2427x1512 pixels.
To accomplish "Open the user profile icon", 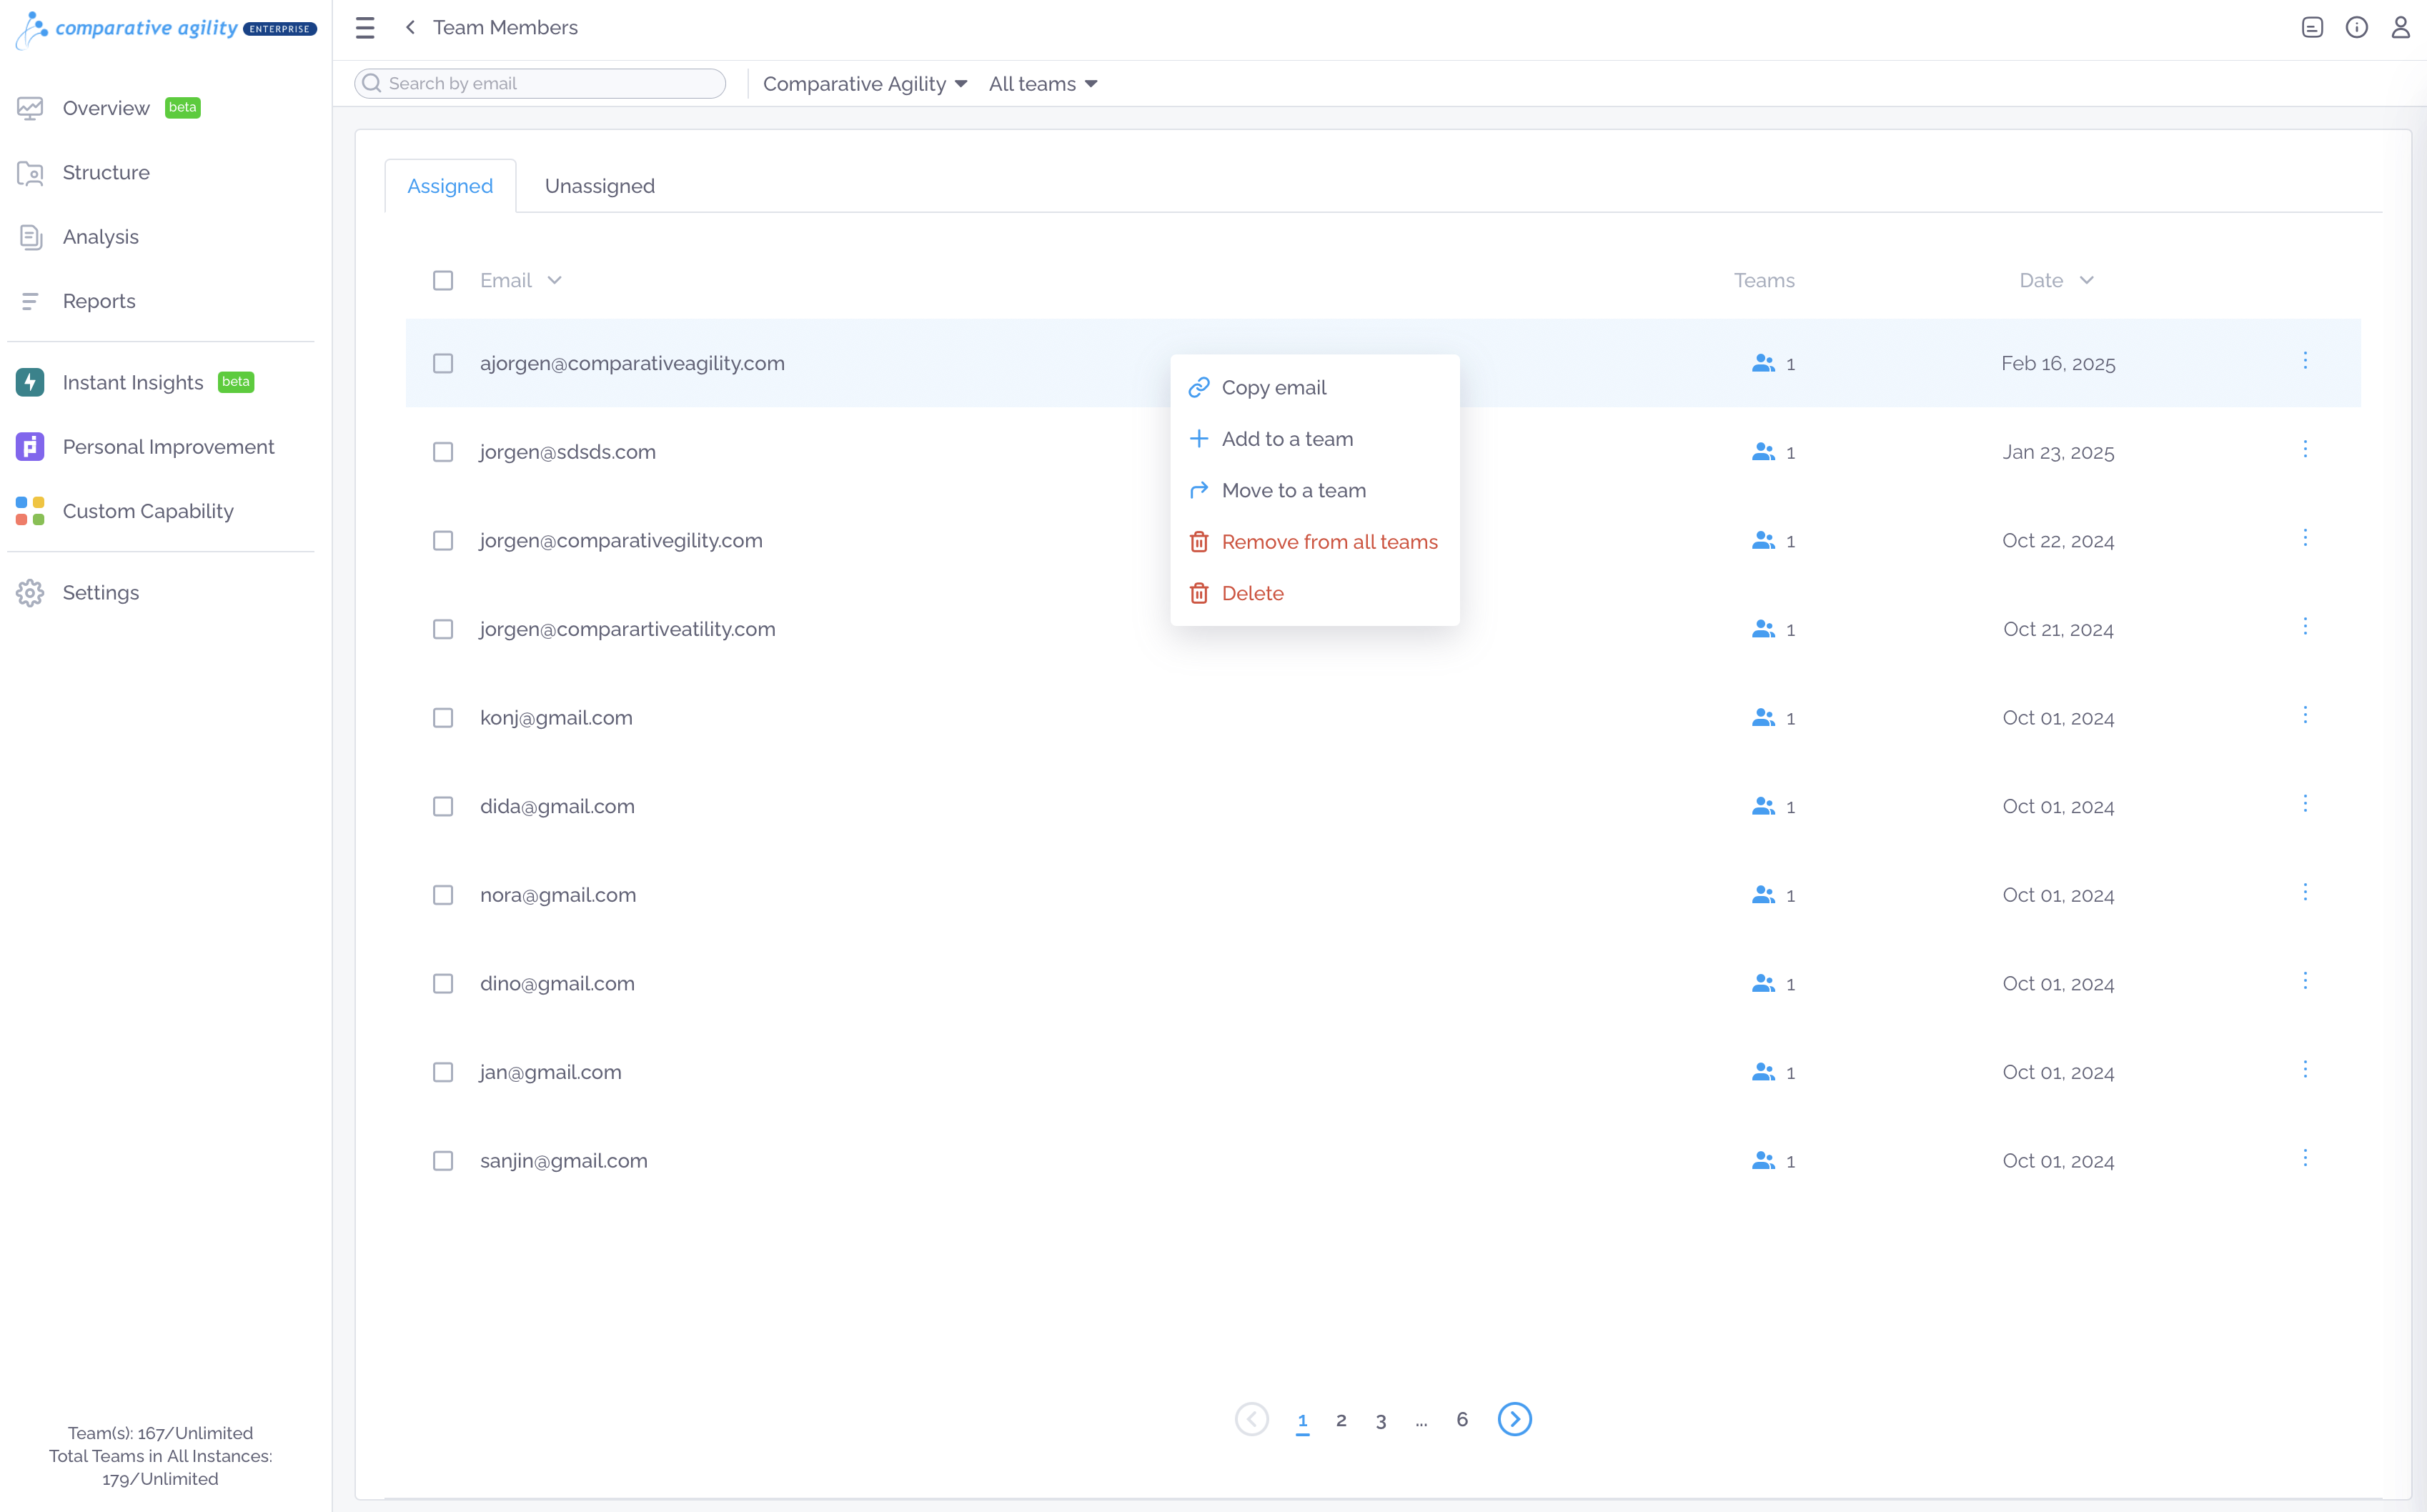I will click(x=2400, y=28).
